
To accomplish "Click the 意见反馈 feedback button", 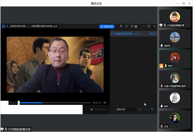I will pyautogui.click(x=107, y=27).
